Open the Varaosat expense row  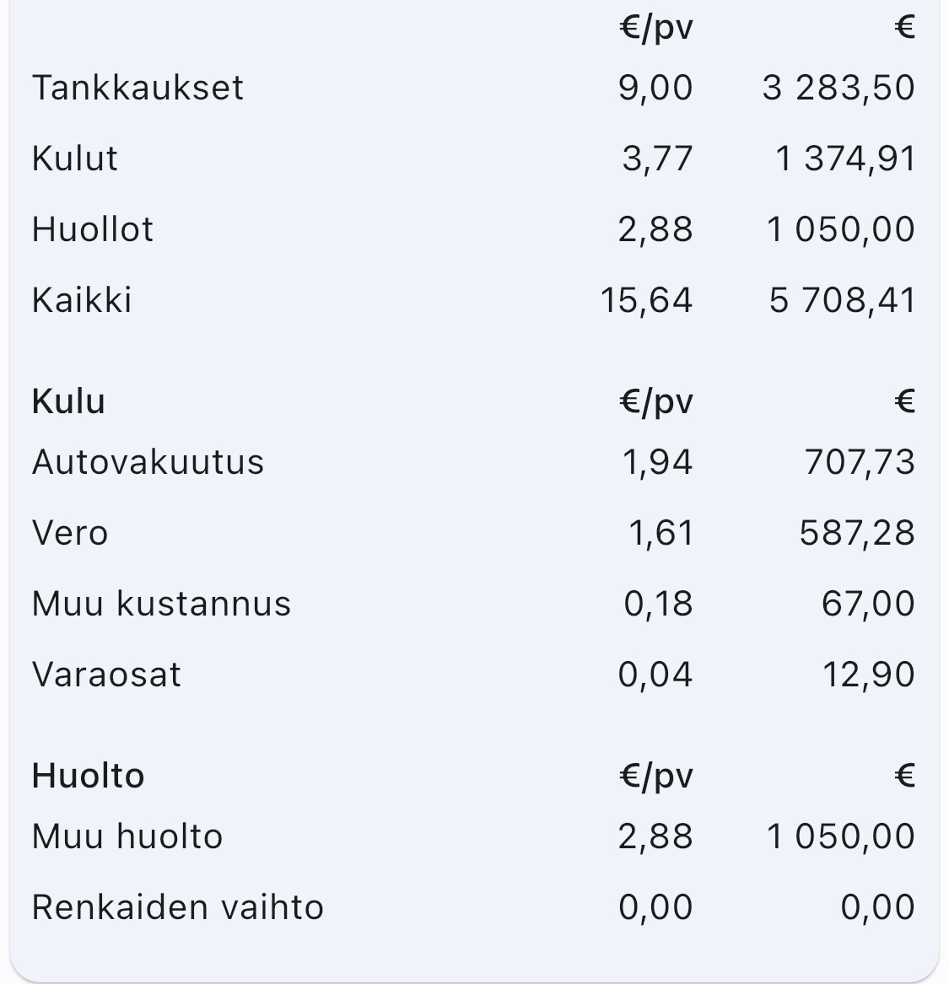pyautogui.click(x=474, y=675)
